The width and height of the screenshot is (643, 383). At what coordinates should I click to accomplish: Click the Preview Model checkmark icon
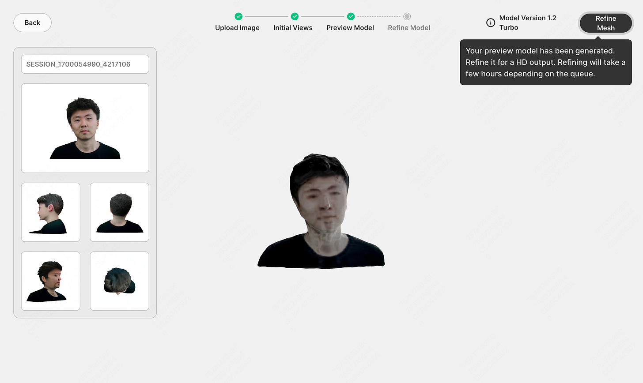(x=351, y=16)
